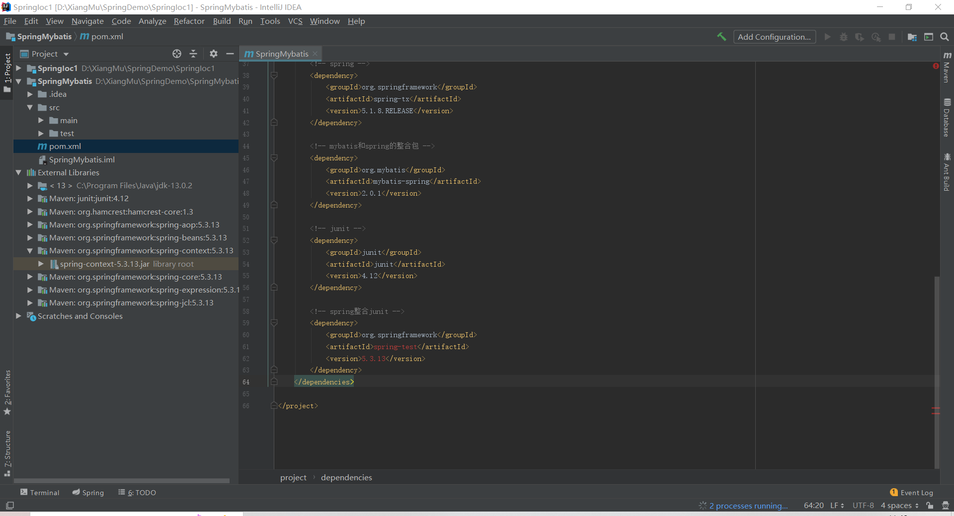Open the 6: TODO tool window
The image size is (954, 516).
pyautogui.click(x=137, y=492)
